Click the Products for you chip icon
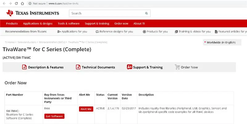This screenshot has height=124, width=247. pyautogui.click(x=144, y=32)
